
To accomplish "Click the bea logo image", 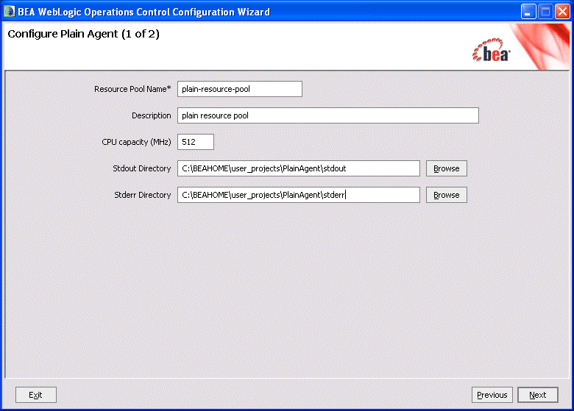I will coord(491,51).
